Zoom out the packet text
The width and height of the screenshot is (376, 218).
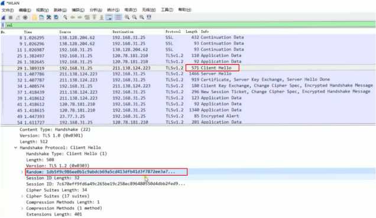tap(135, 18)
